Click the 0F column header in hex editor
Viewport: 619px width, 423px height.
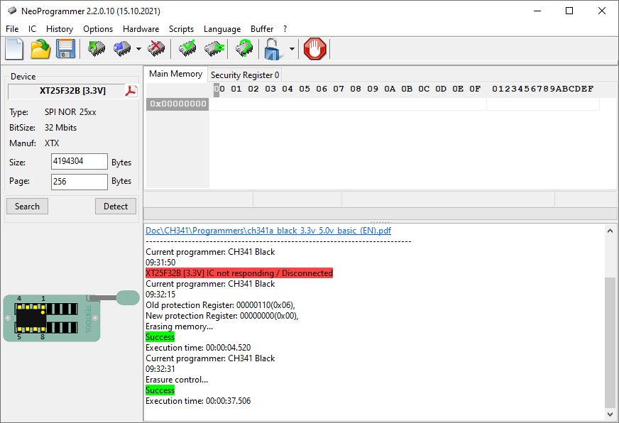coord(475,89)
